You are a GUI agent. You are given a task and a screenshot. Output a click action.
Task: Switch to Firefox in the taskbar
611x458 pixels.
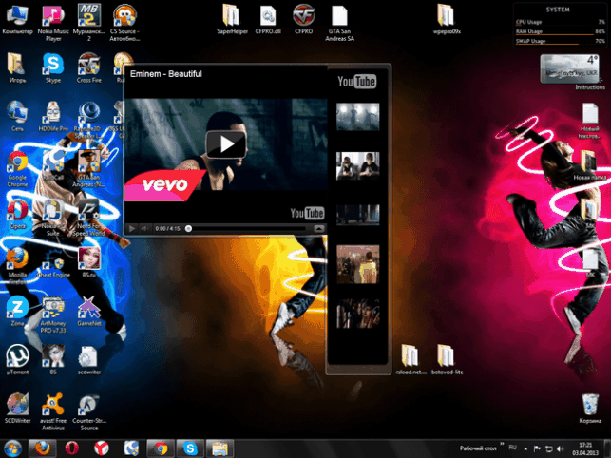(42, 448)
